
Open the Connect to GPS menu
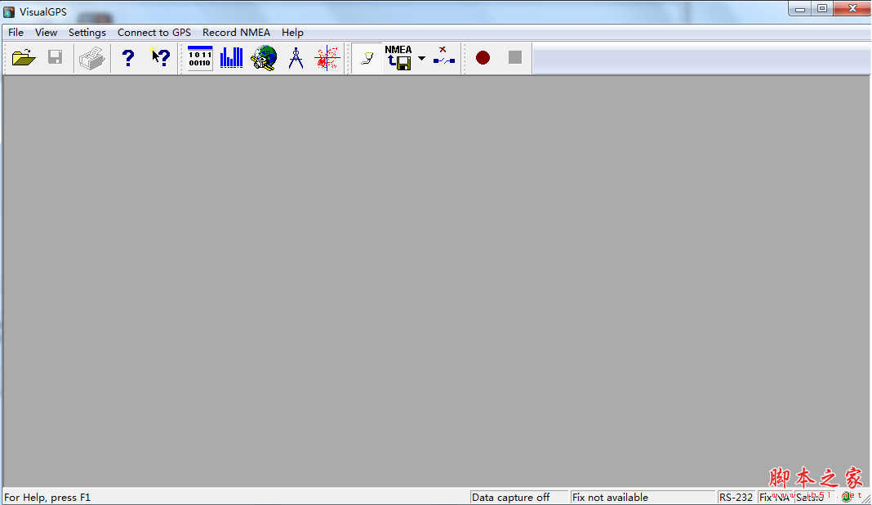tap(154, 33)
